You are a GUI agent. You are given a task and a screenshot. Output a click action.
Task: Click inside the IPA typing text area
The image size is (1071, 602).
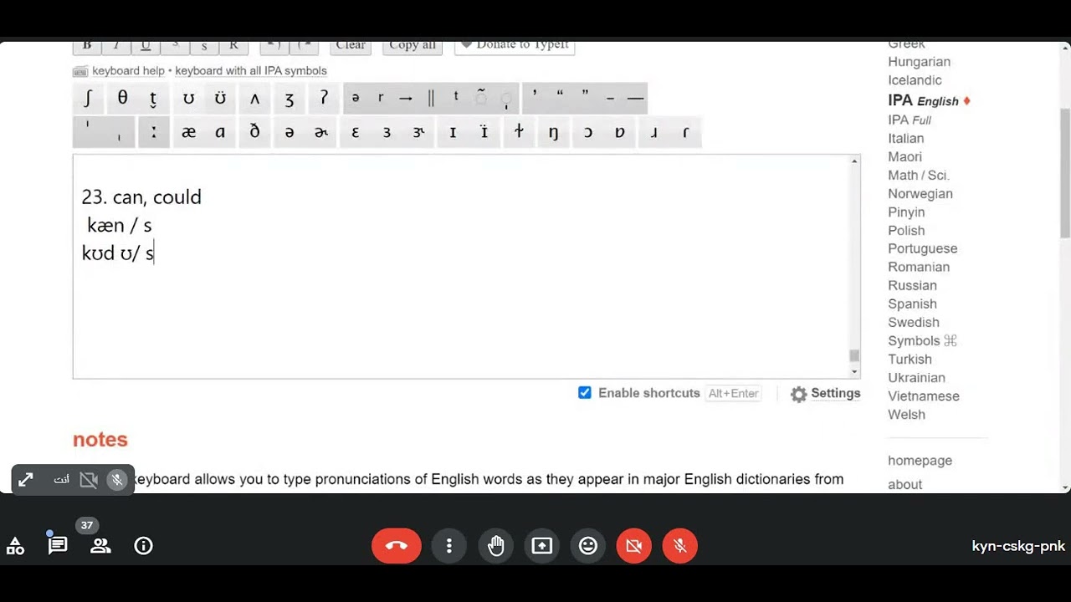point(461,267)
